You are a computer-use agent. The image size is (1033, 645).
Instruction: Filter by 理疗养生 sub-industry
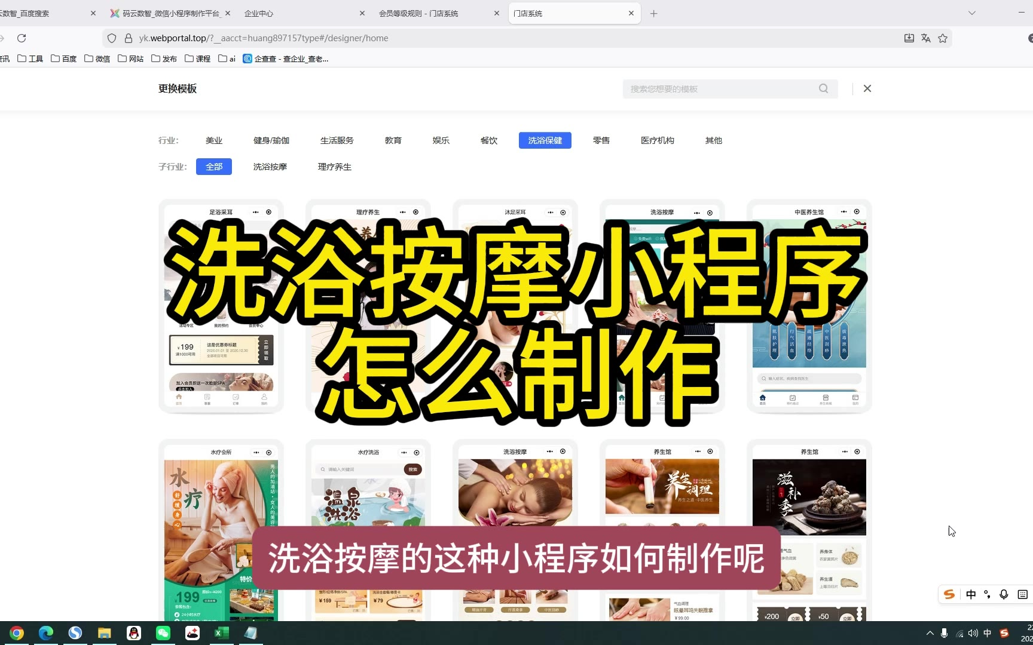pyautogui.click(x=335, y=167)
